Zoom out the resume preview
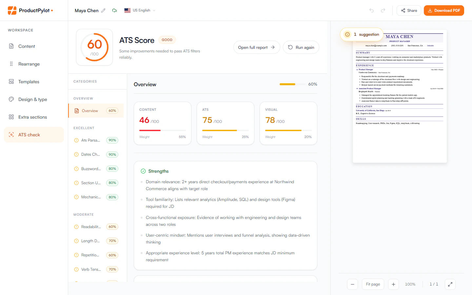472x295 pixels. tap(352, 284)
